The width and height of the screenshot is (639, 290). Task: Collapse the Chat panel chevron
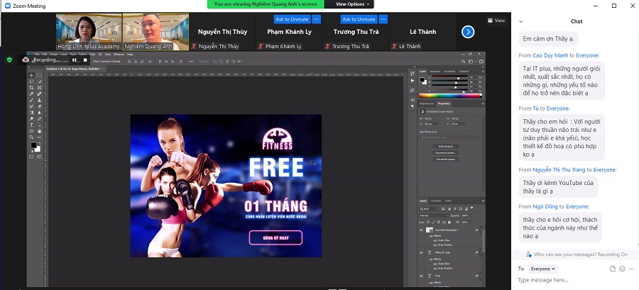point(523,21)
